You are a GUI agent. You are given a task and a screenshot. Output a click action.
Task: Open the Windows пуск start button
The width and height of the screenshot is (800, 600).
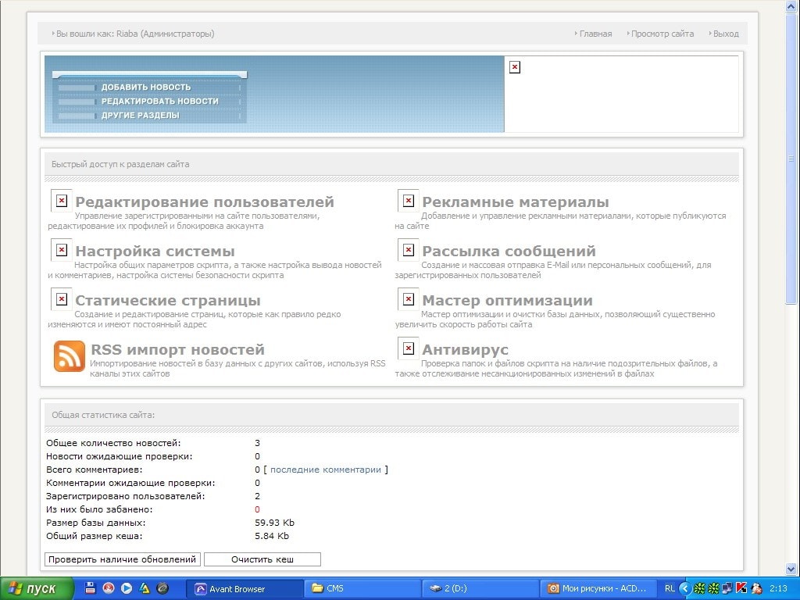click(x=37, y=589)
